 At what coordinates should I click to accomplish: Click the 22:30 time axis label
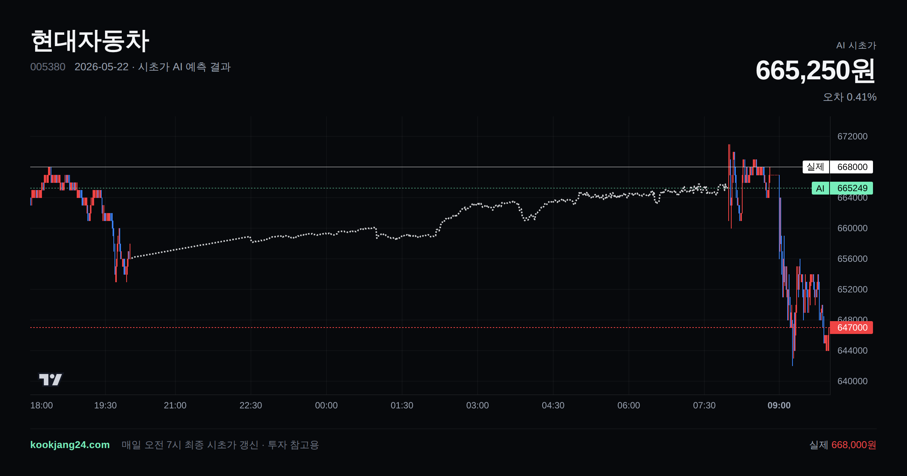251,405
